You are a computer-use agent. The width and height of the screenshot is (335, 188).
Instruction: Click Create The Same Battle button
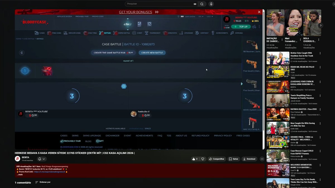[113, 53]
